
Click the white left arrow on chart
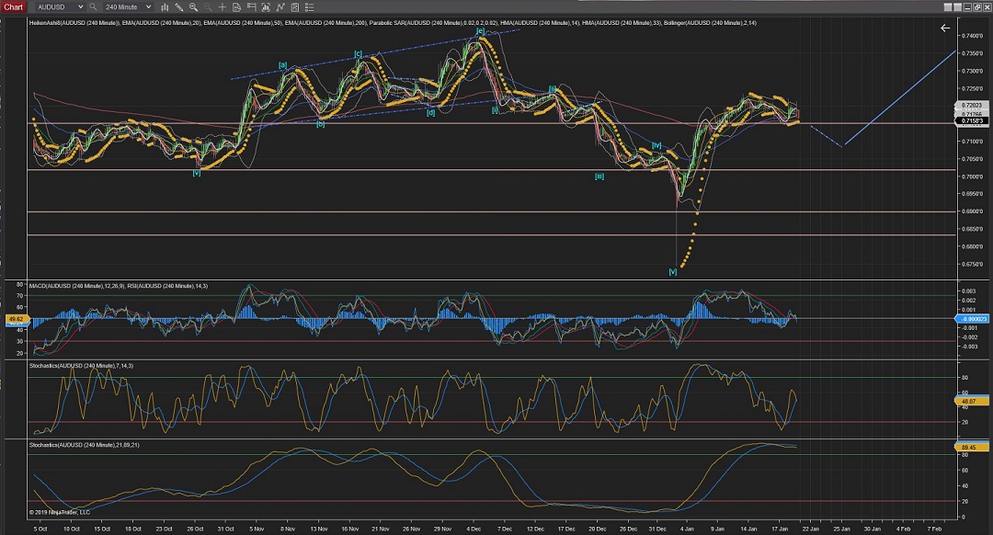(x=945, y=28)
